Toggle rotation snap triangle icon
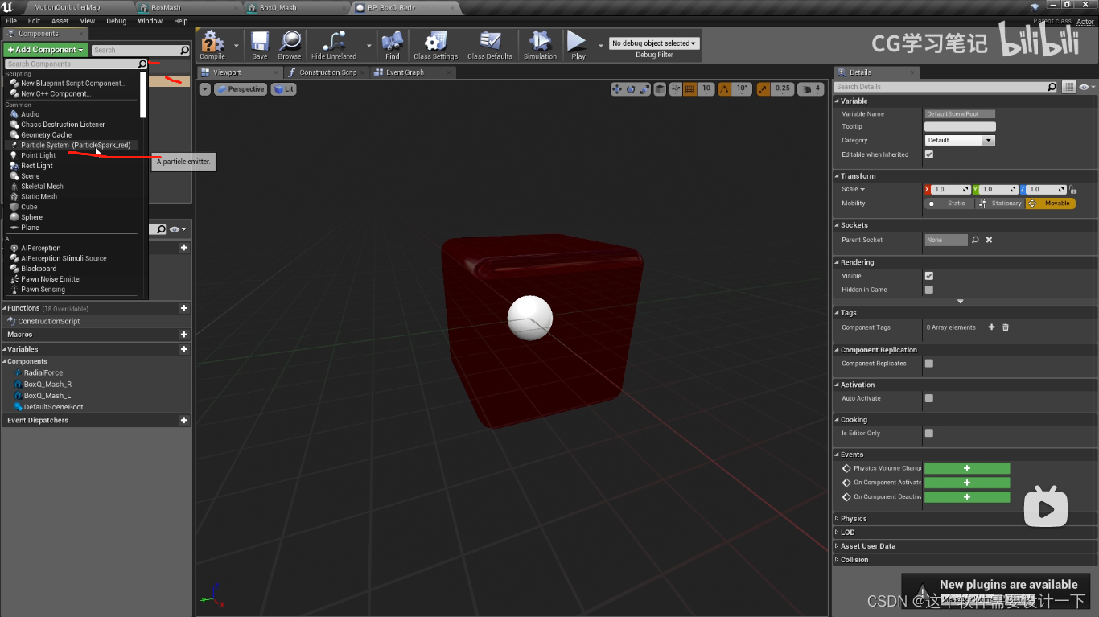Image resolution: width=1099 pixels, height=617 pixels. (x=724, y=89)
